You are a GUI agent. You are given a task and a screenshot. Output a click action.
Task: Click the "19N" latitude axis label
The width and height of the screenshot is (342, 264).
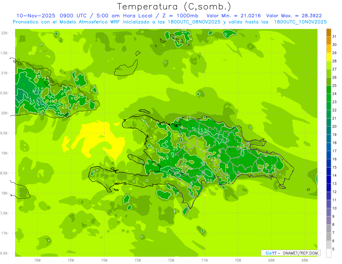(5, 153)
